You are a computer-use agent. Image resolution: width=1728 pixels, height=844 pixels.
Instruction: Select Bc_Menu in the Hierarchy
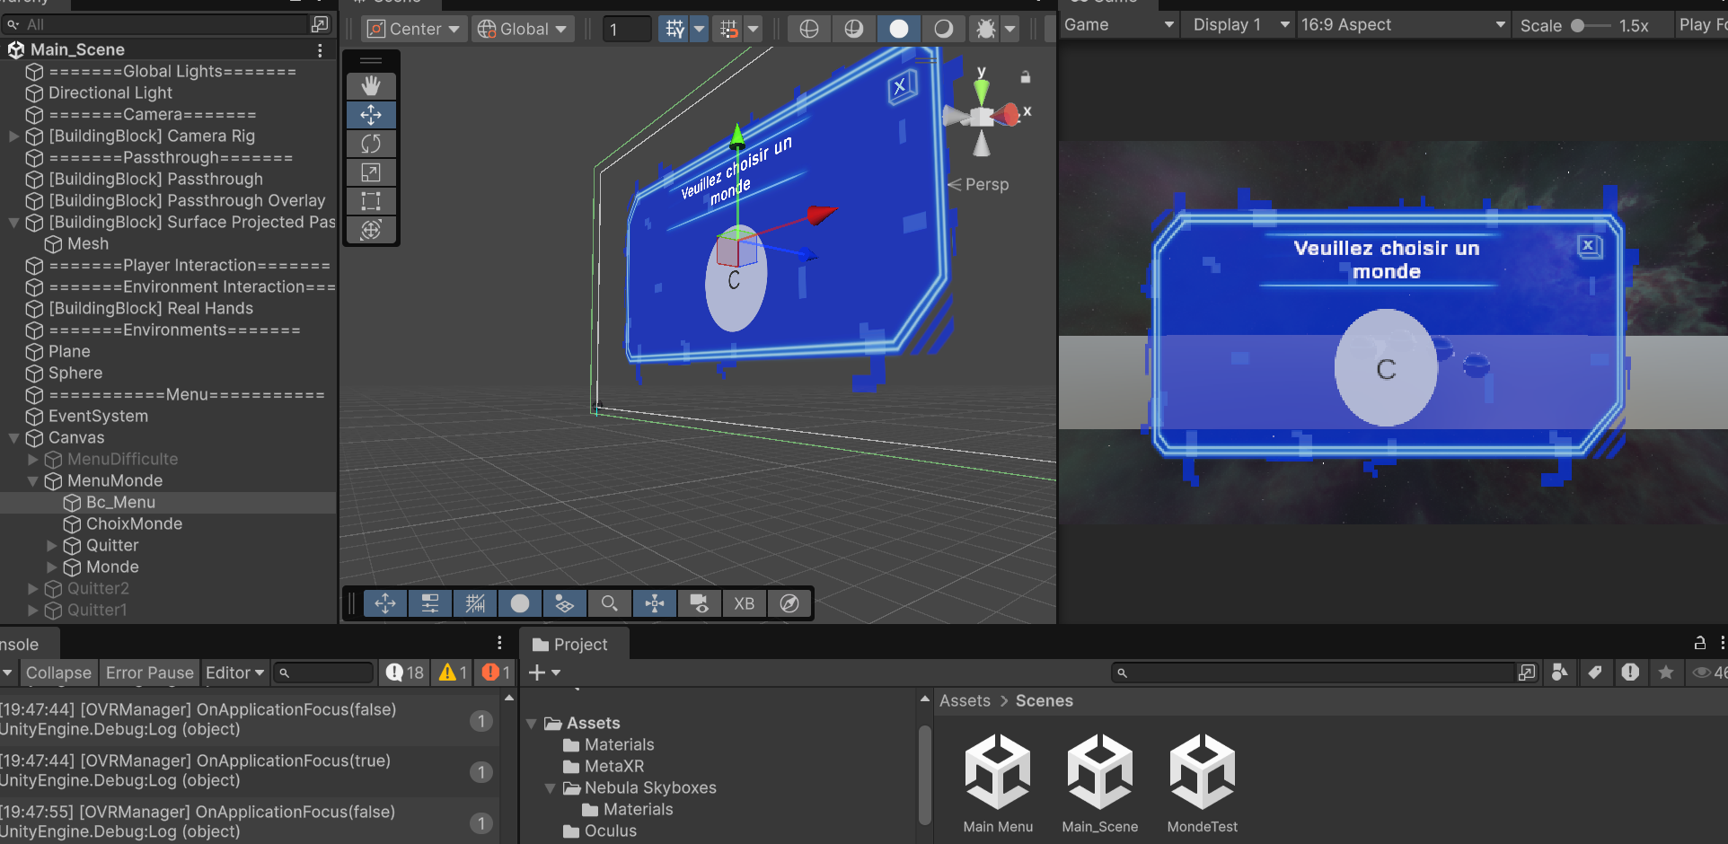pos(168,503)
